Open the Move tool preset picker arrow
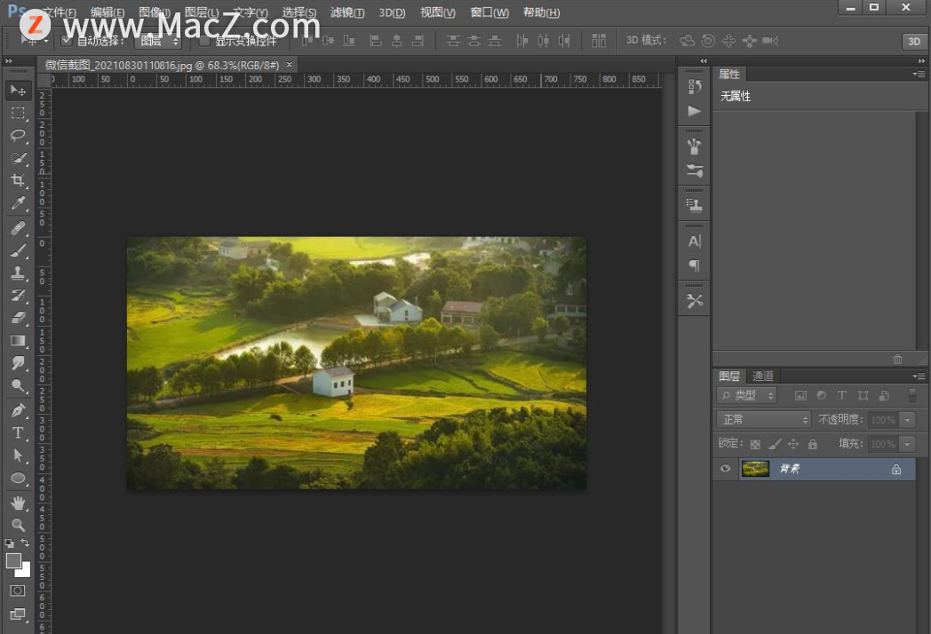Screen dimensions: 931x634 (x=45, y=41)
